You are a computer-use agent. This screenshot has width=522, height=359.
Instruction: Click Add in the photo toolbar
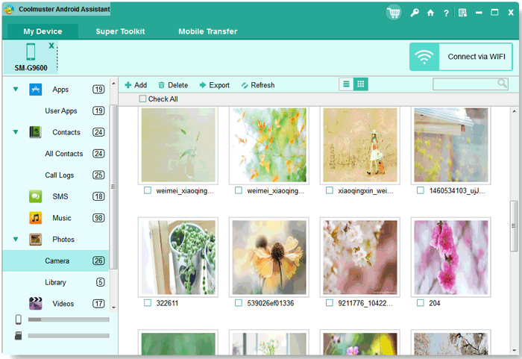click(136, 85)
